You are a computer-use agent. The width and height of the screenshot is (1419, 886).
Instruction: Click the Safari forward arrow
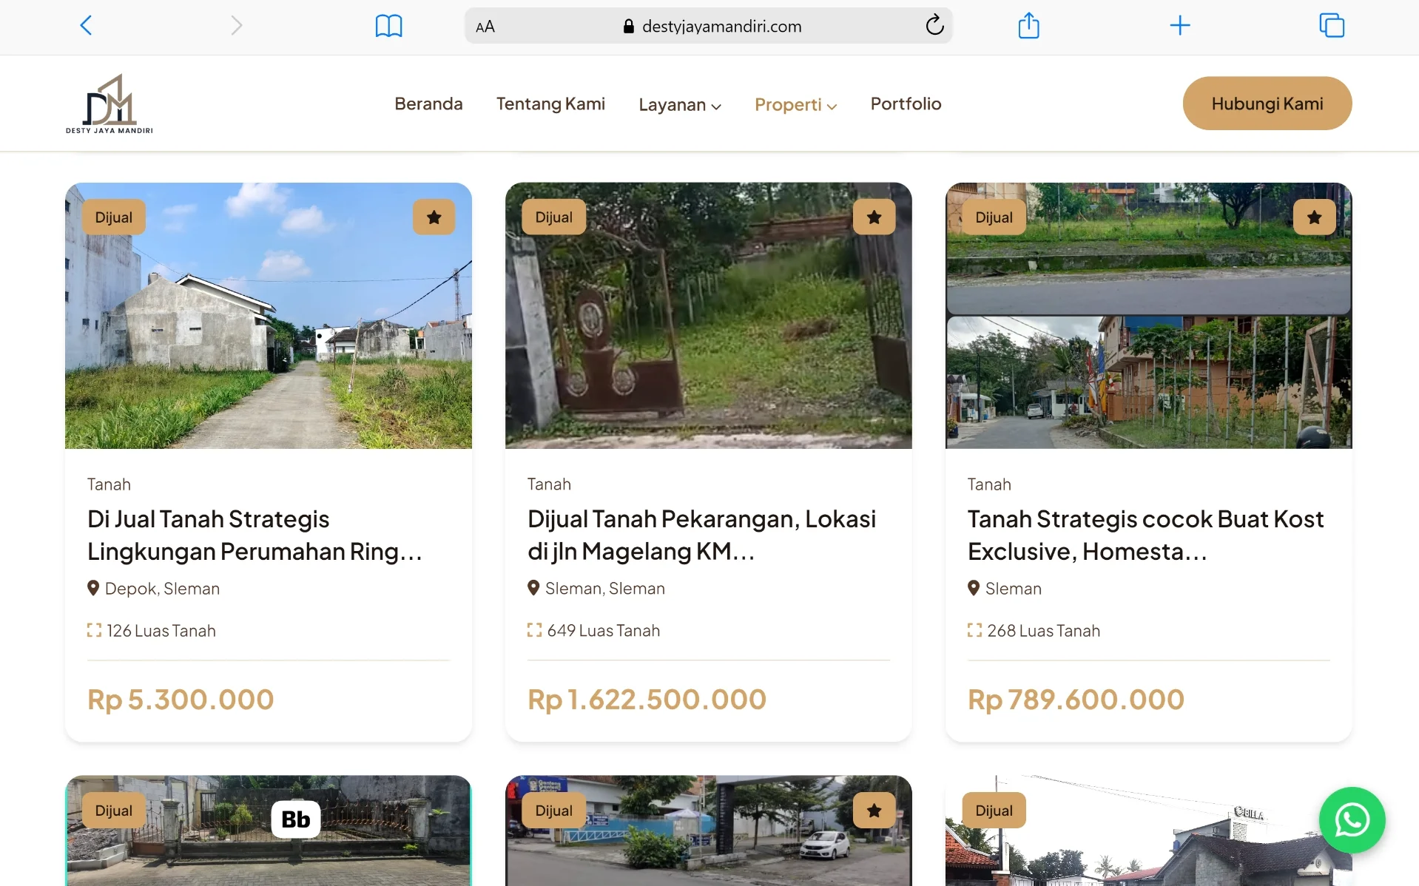coord(236,26)
